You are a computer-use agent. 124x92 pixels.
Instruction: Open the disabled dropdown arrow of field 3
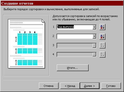[94, 46]
